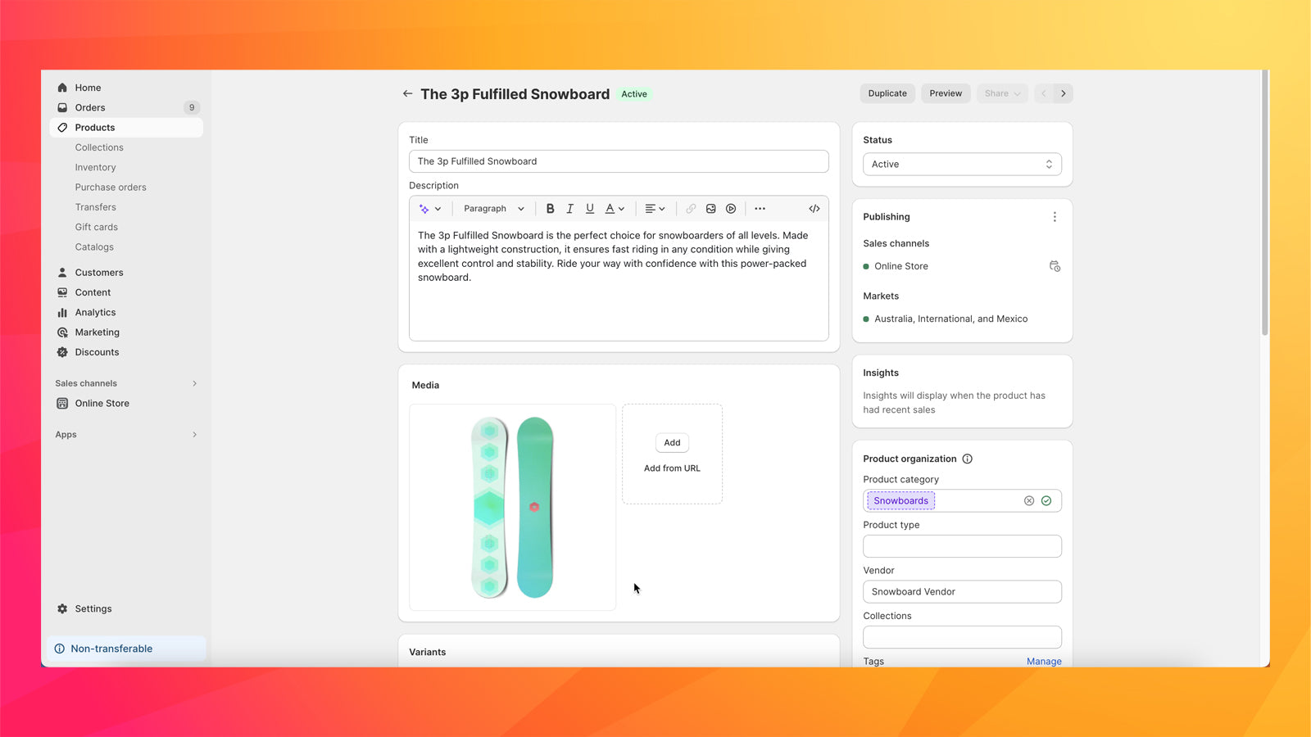Viewport: 1311px width, 737px height.
Task: Underline text in the description editor
Action: point(590,208)
